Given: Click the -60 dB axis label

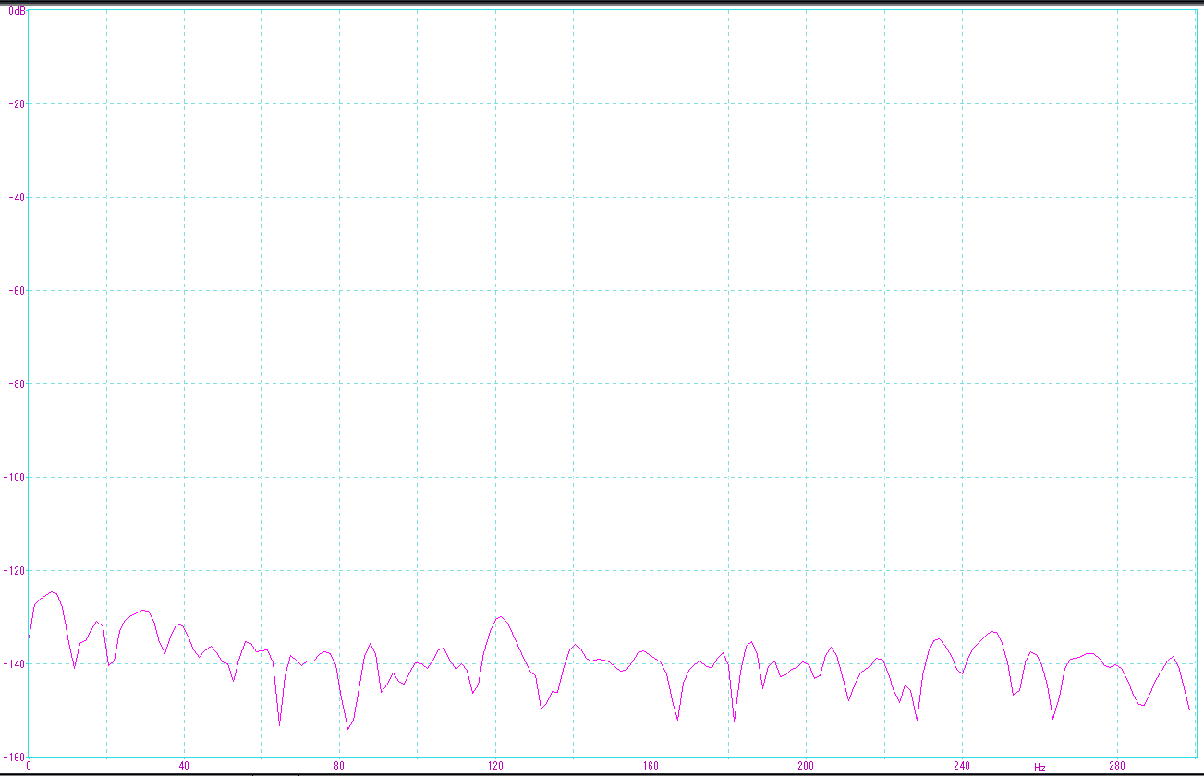Looking at the screenshot, I should [16, 291].
